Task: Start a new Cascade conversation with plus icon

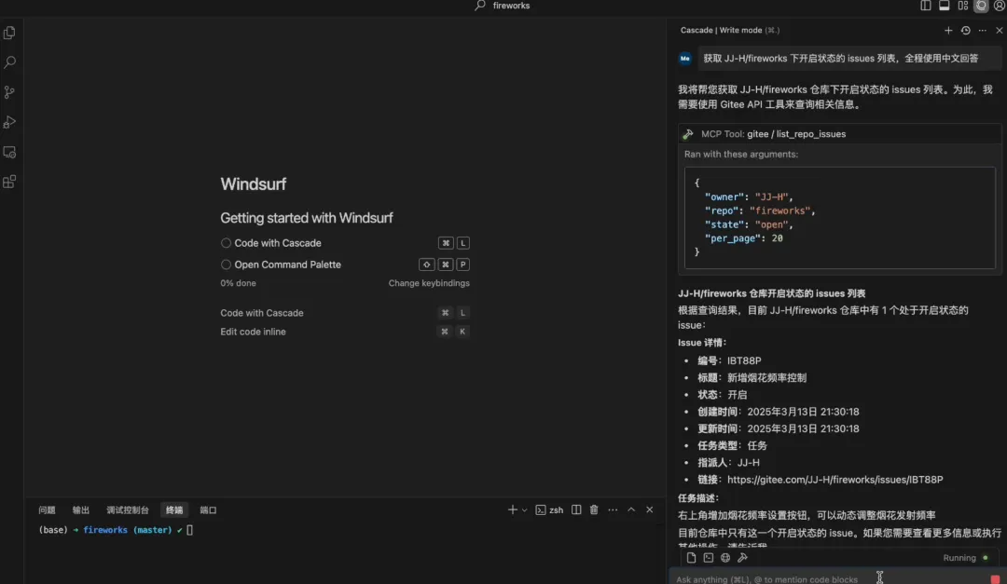Action: click(x=948, y=30)
